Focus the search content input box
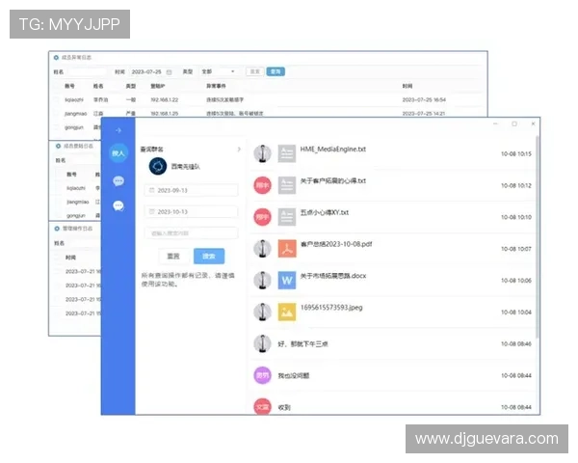The width and height of the screenshot is (578, 463). 191,233
